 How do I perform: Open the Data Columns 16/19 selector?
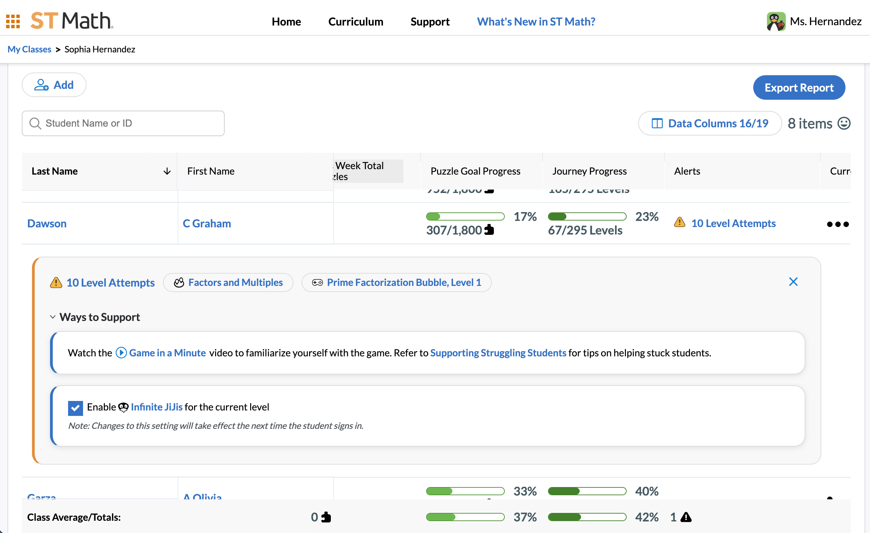[x=709, y=123]
